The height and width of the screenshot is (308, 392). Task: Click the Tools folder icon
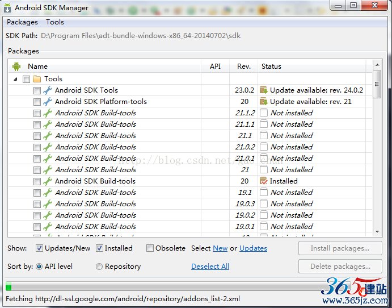[x=37, y=79]
